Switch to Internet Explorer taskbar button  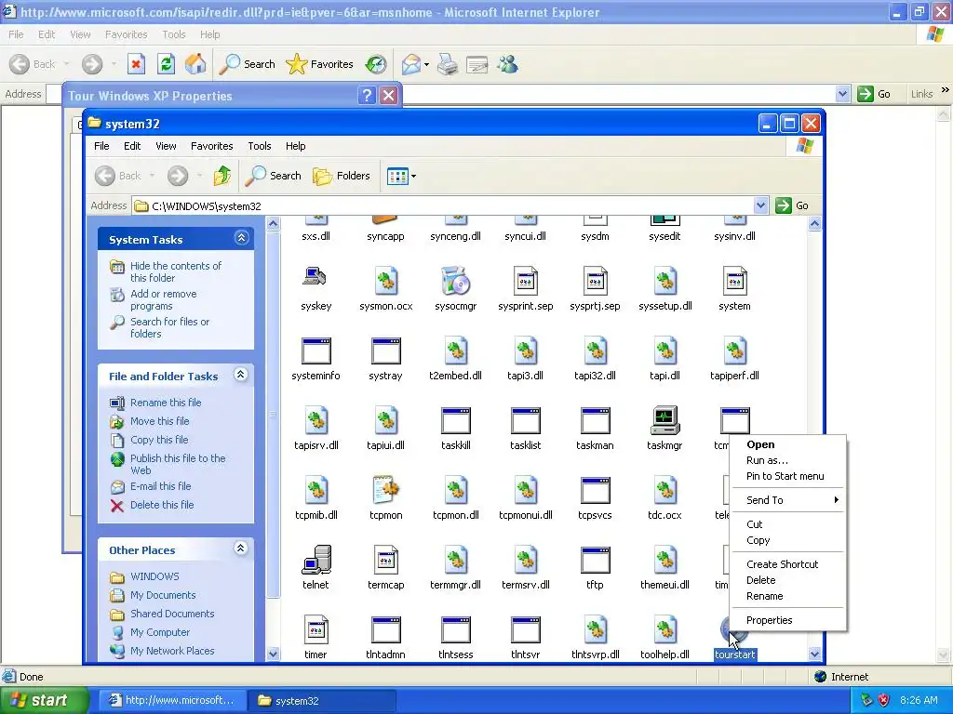coord(172,700)
